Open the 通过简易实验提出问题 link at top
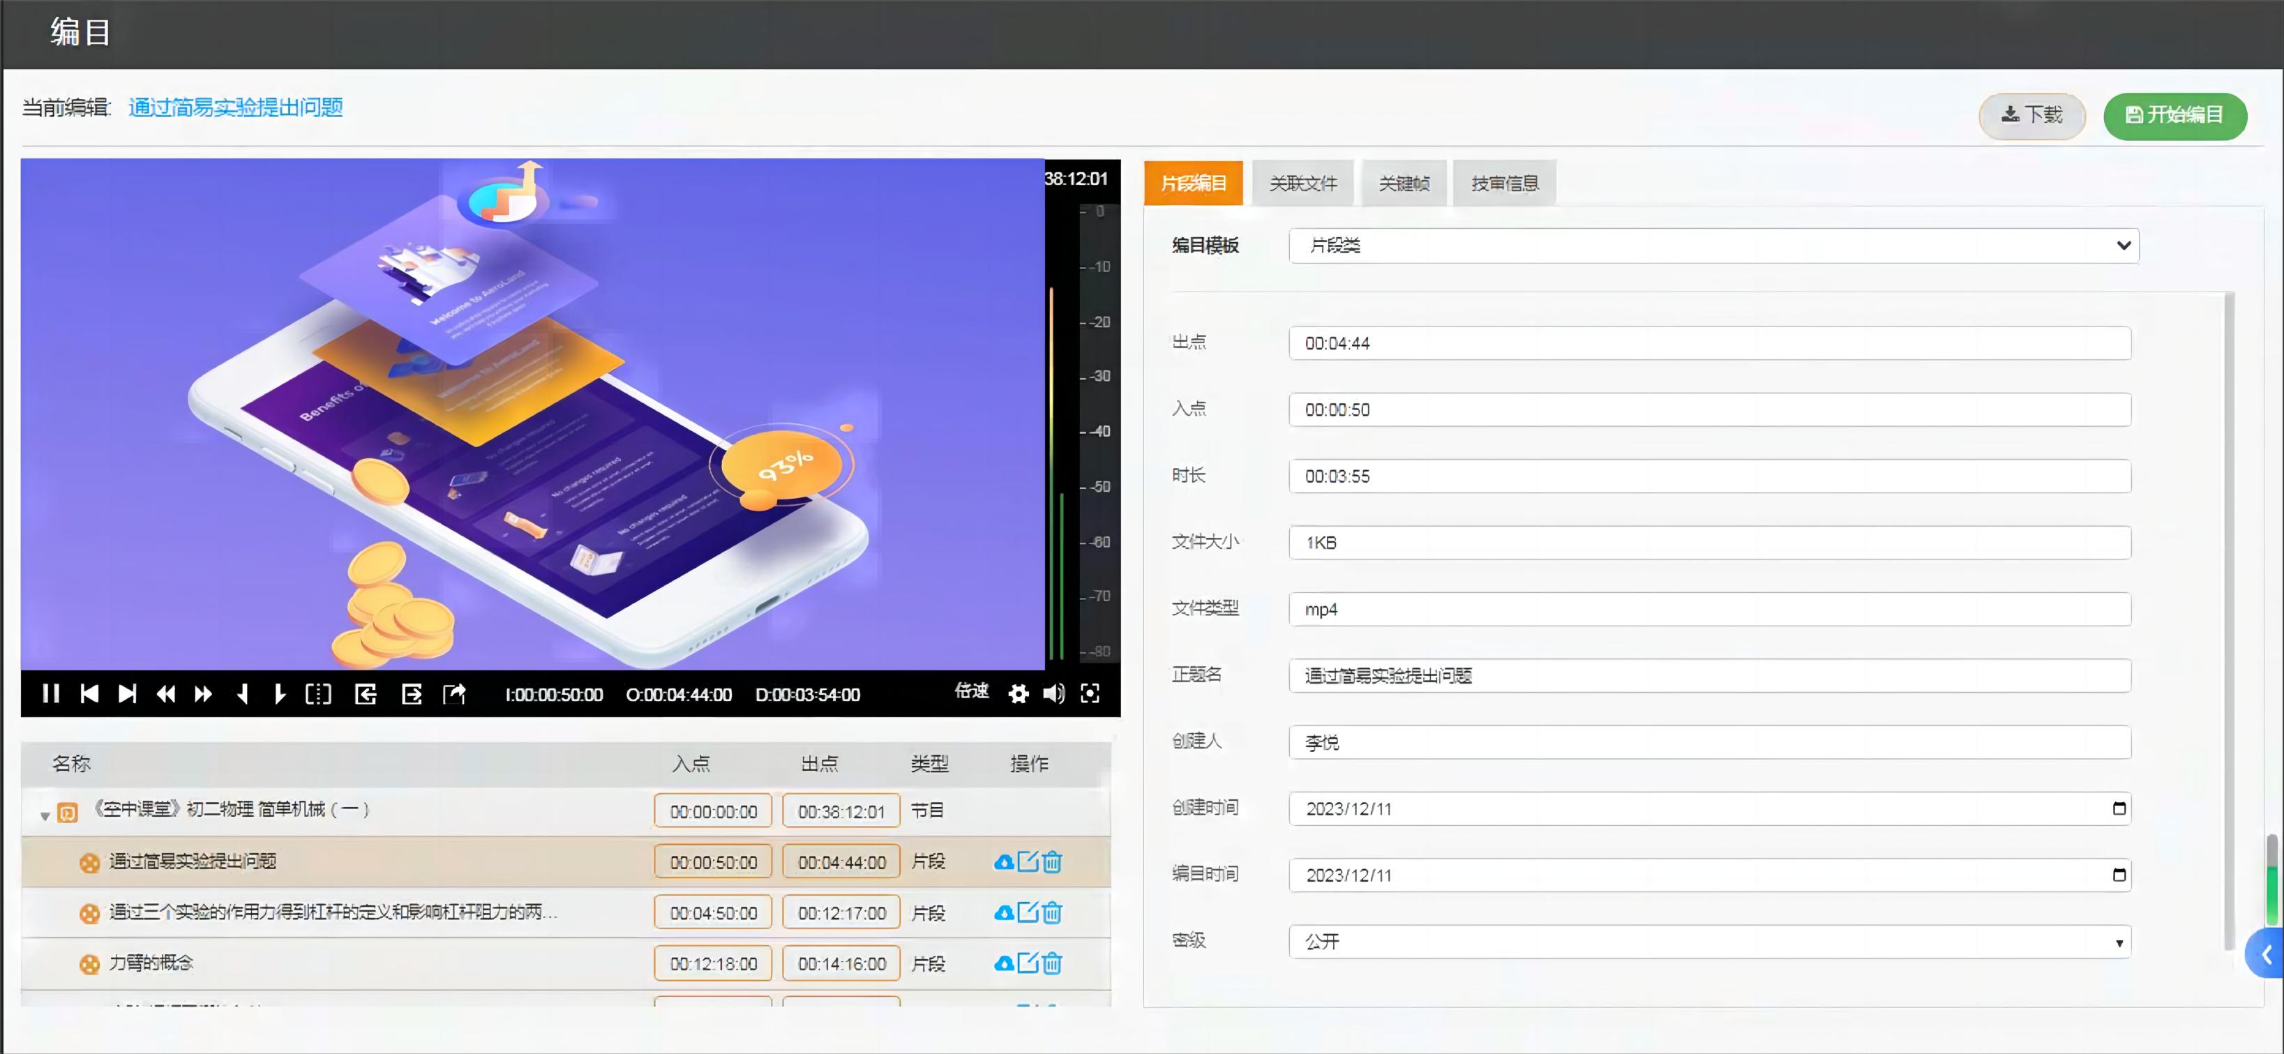Image resolution: width=2284 pixels, height=1054 pixels. tap(234, 106)
